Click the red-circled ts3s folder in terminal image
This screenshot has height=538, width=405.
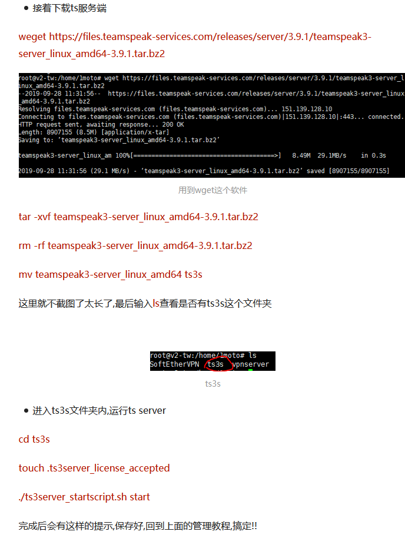pyautogui.click(x=215, y=364)
